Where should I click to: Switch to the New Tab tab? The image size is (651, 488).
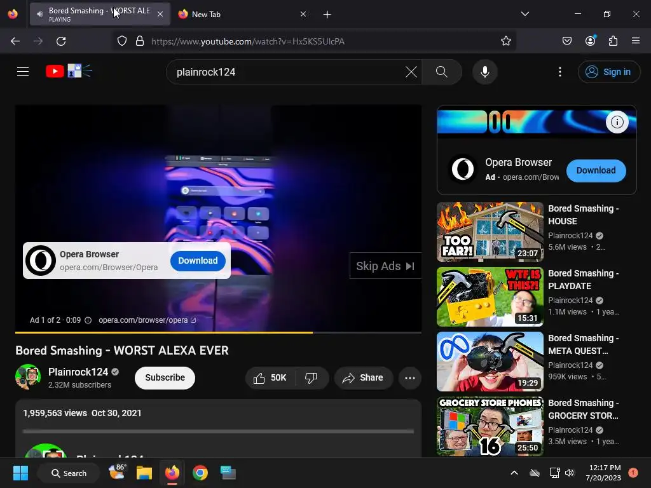pyautogui.click(x=242, y=14)
